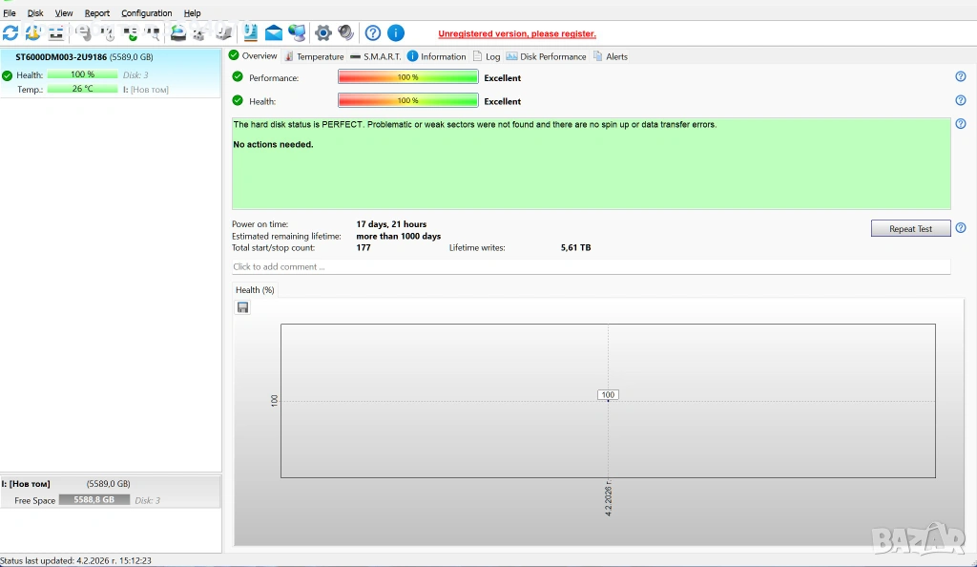Click the network monitor globe icon

[297, 33]
